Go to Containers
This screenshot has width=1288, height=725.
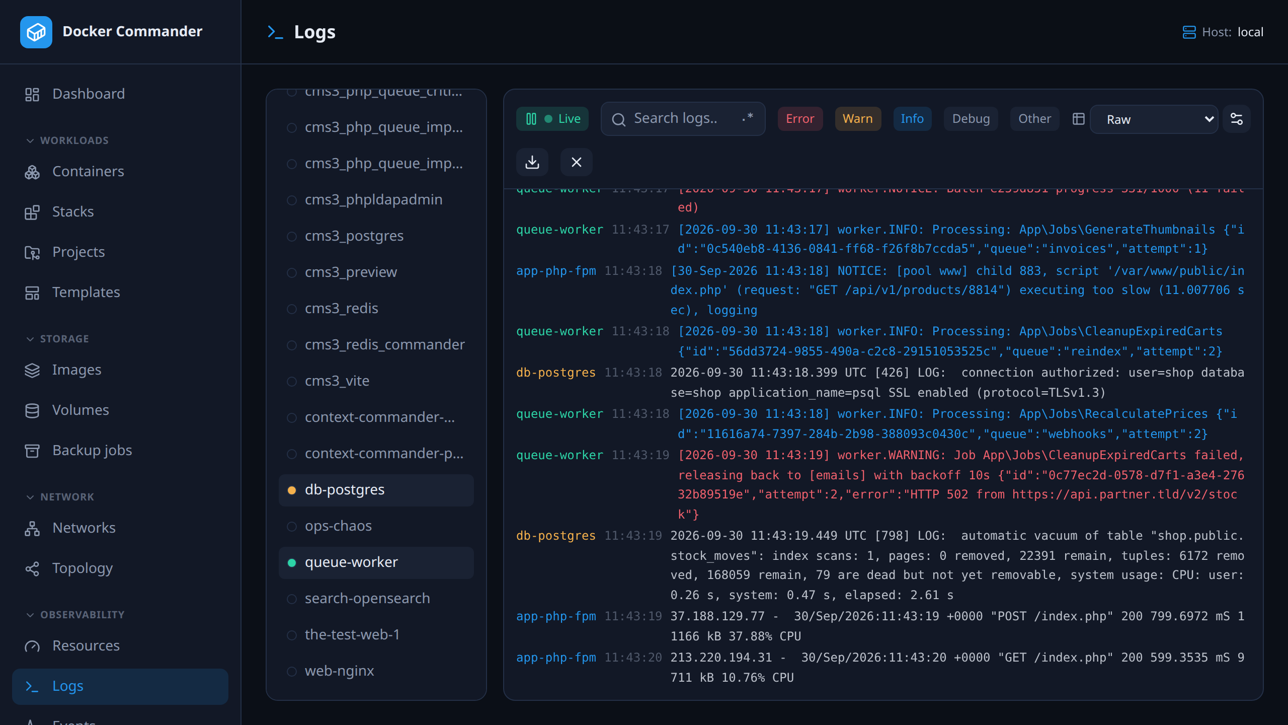coord(120,171)
